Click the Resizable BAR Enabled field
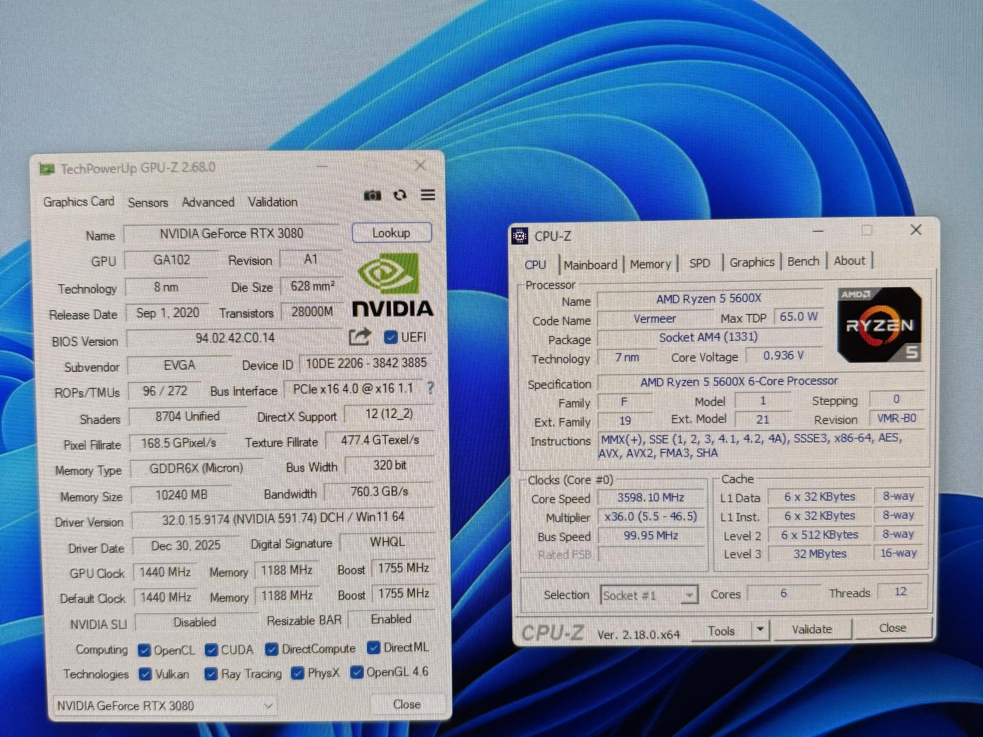983x737 pixels. click(x=391, y=619)
